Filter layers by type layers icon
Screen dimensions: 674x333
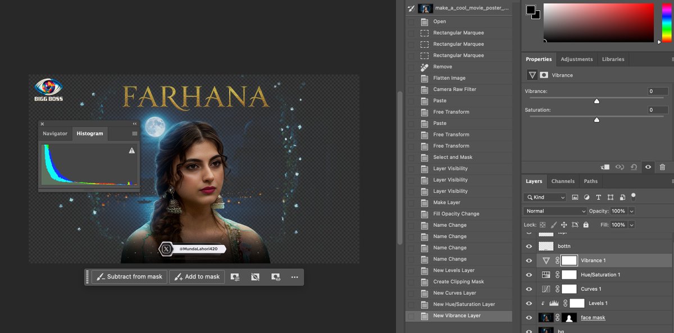point(599,197)
